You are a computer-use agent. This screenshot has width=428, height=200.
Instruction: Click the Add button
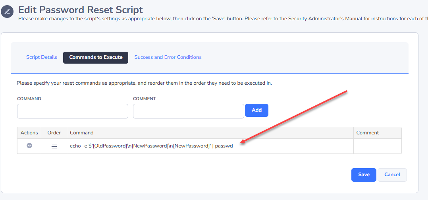pos(256,110)
